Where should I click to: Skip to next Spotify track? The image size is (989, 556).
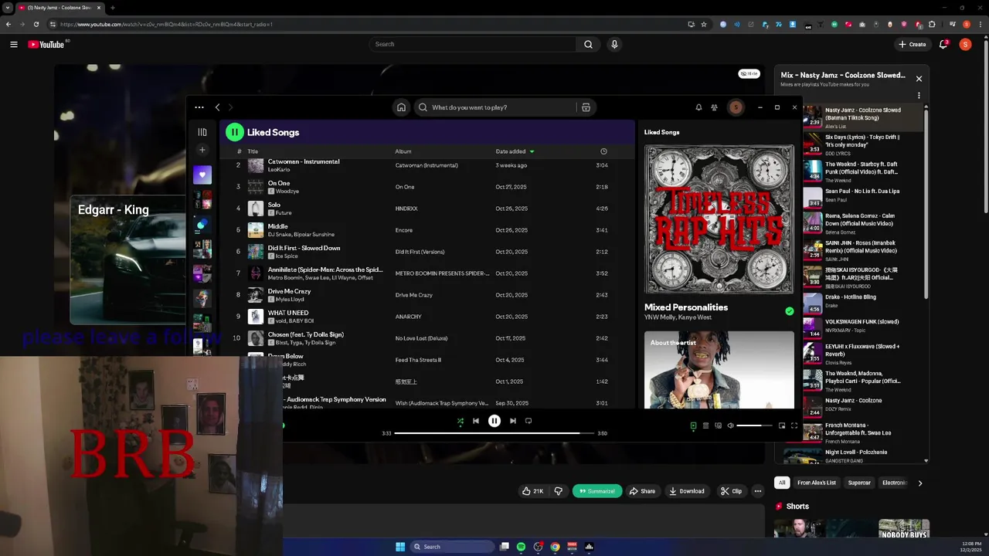pyautogui.click(x=512, y=421)
